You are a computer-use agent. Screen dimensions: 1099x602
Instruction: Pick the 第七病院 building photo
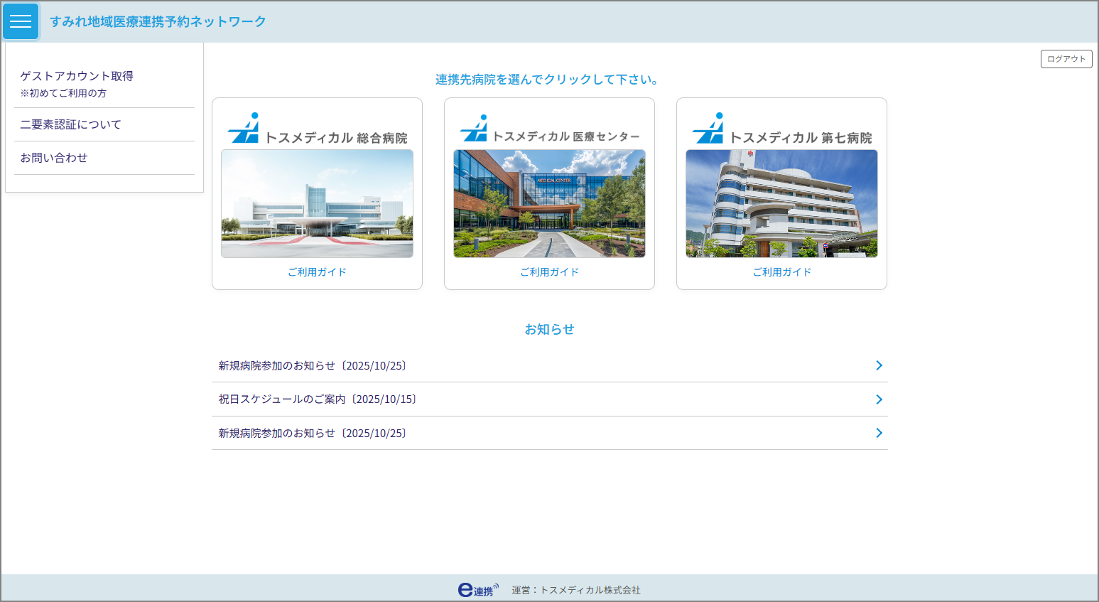(x=781, y=203)
